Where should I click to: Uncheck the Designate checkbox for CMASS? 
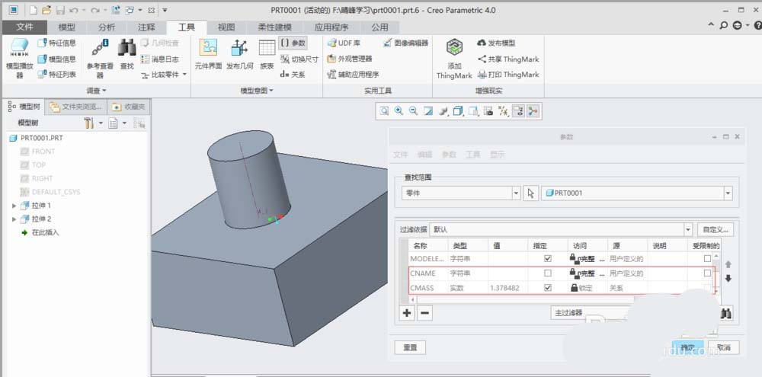click(x=548, y=288)
